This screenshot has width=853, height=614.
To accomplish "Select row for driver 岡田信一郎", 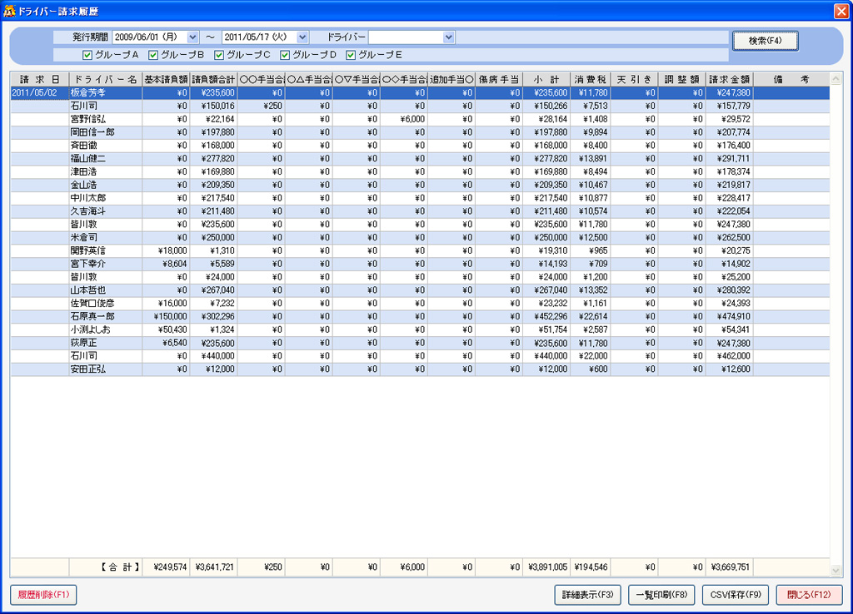I will pyautogui.click(x=420, y=132).
